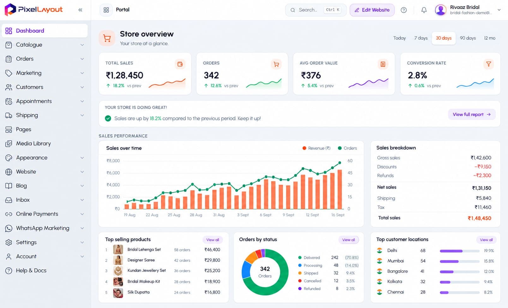
Task: Click the PixelLayout logo
Action: 34,10
